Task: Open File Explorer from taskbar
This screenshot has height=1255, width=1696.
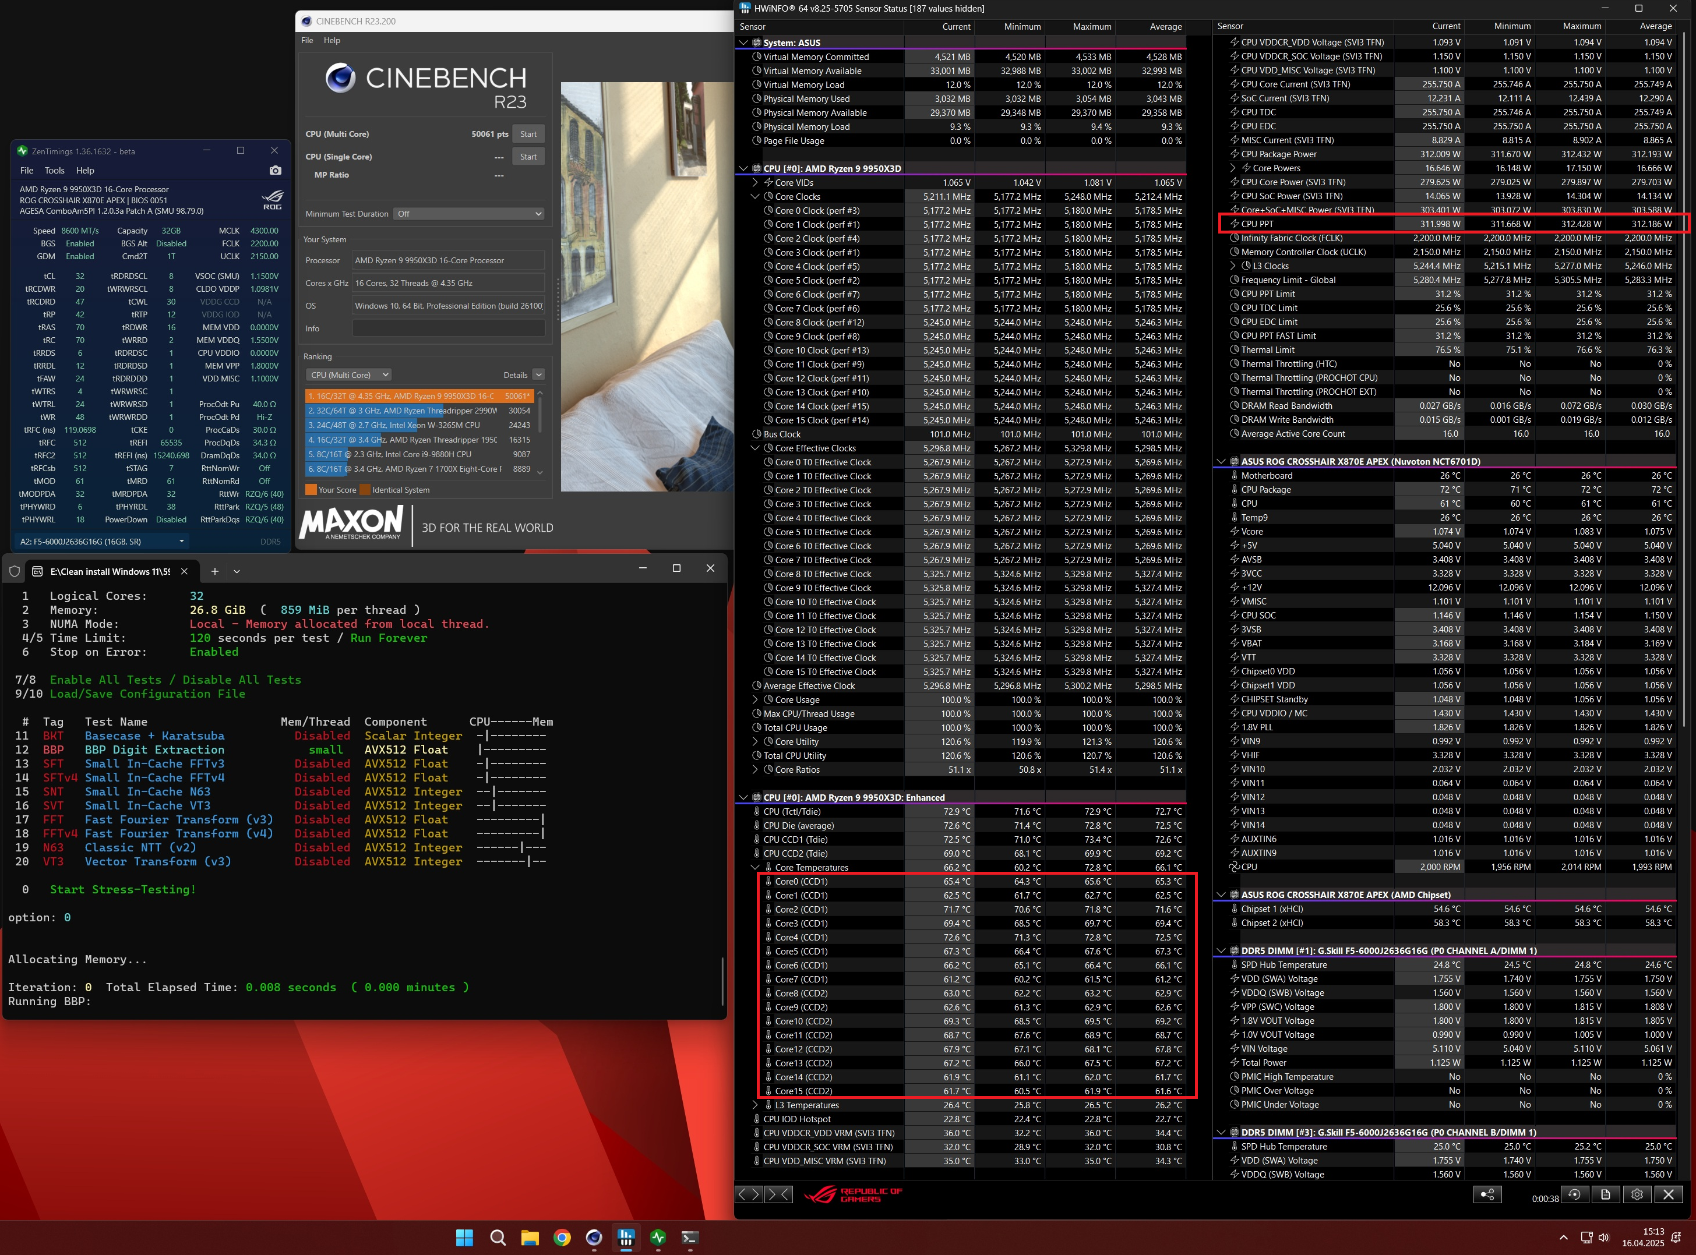Action: point(530,1238)
